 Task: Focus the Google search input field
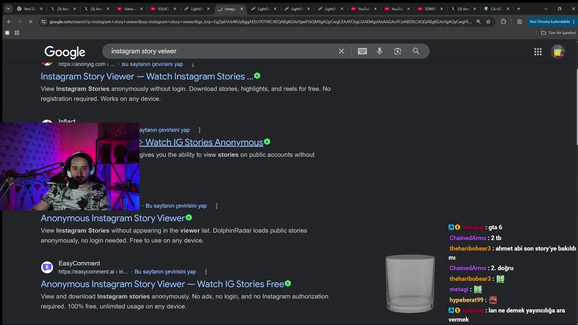[x=221, y=51]
